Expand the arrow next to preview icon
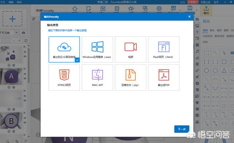Image resolution: width=234 pixels, height=143 pixels. [180, 10]
